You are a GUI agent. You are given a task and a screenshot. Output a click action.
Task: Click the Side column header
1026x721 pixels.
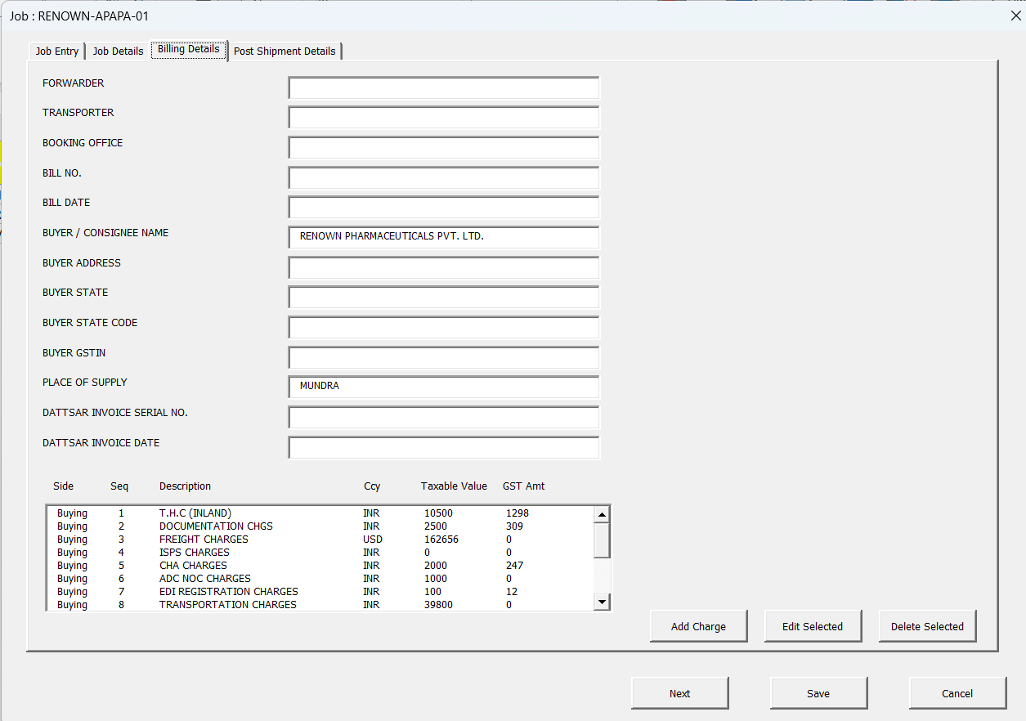point(63,486)
